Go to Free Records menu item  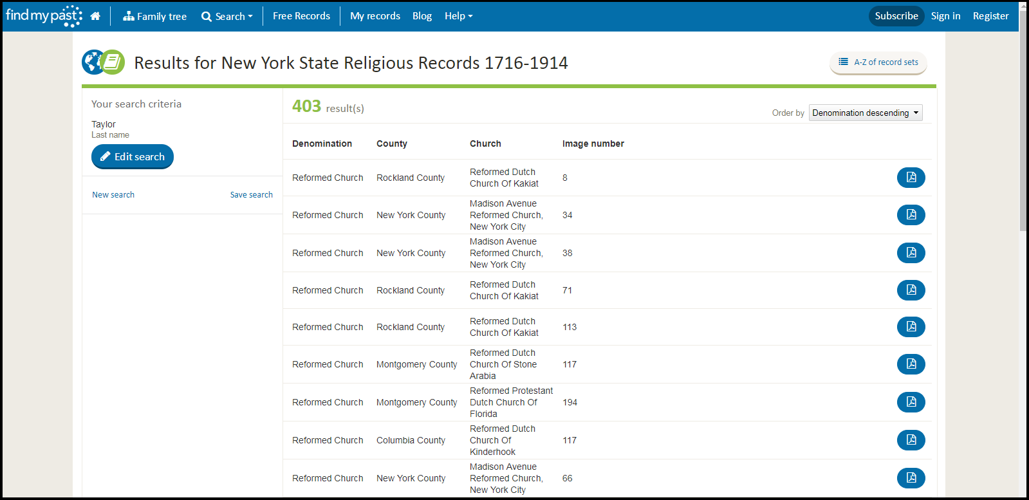pyautogui.click(x=301, y=16)
